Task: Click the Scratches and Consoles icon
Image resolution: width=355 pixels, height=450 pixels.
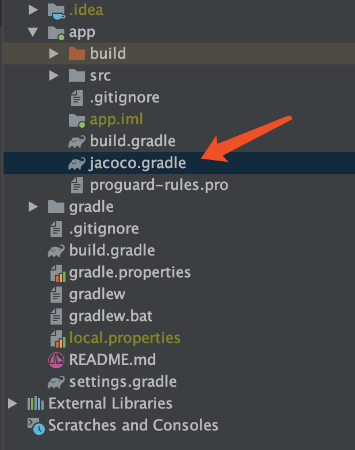Action: click(x=36, y=426)
